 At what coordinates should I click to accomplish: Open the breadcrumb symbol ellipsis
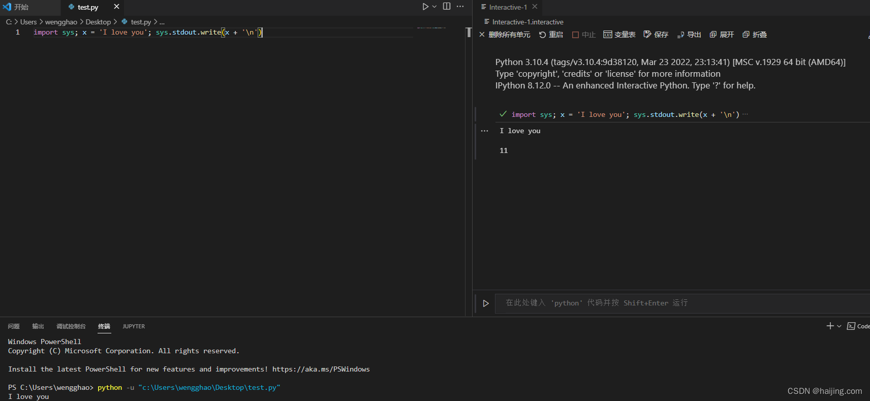pyautogui.click(x=162, y=22)
